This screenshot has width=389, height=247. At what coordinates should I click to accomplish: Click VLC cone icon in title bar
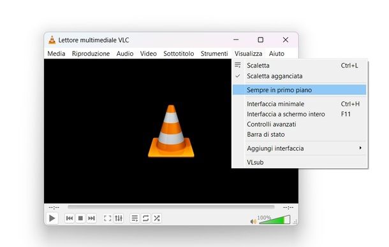52,40
